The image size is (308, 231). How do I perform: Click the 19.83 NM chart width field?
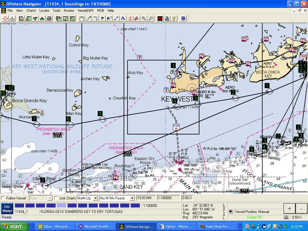(x=146, y=198)
